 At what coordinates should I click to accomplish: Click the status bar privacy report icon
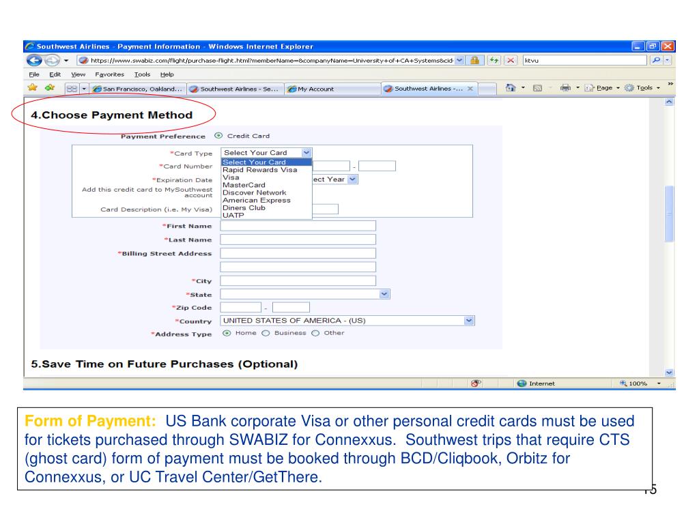(x=476, y=383)
